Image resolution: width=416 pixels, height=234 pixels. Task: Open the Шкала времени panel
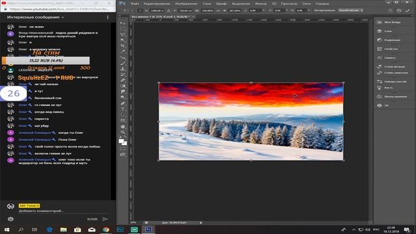coord(391,97)
